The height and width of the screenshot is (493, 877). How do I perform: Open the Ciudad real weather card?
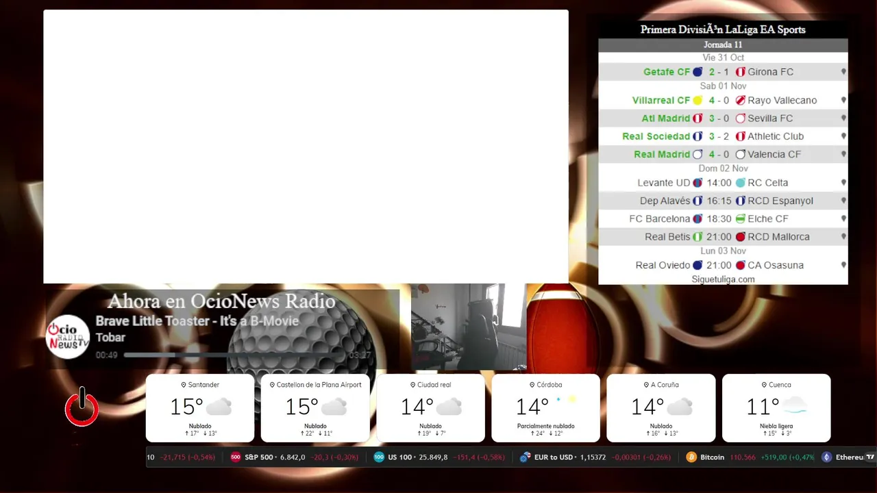(430, 408)
